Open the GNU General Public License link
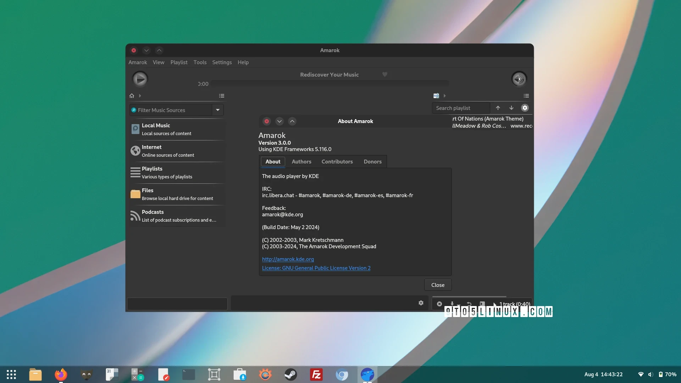Screen dimensions: 681x383 pos(316,268)
